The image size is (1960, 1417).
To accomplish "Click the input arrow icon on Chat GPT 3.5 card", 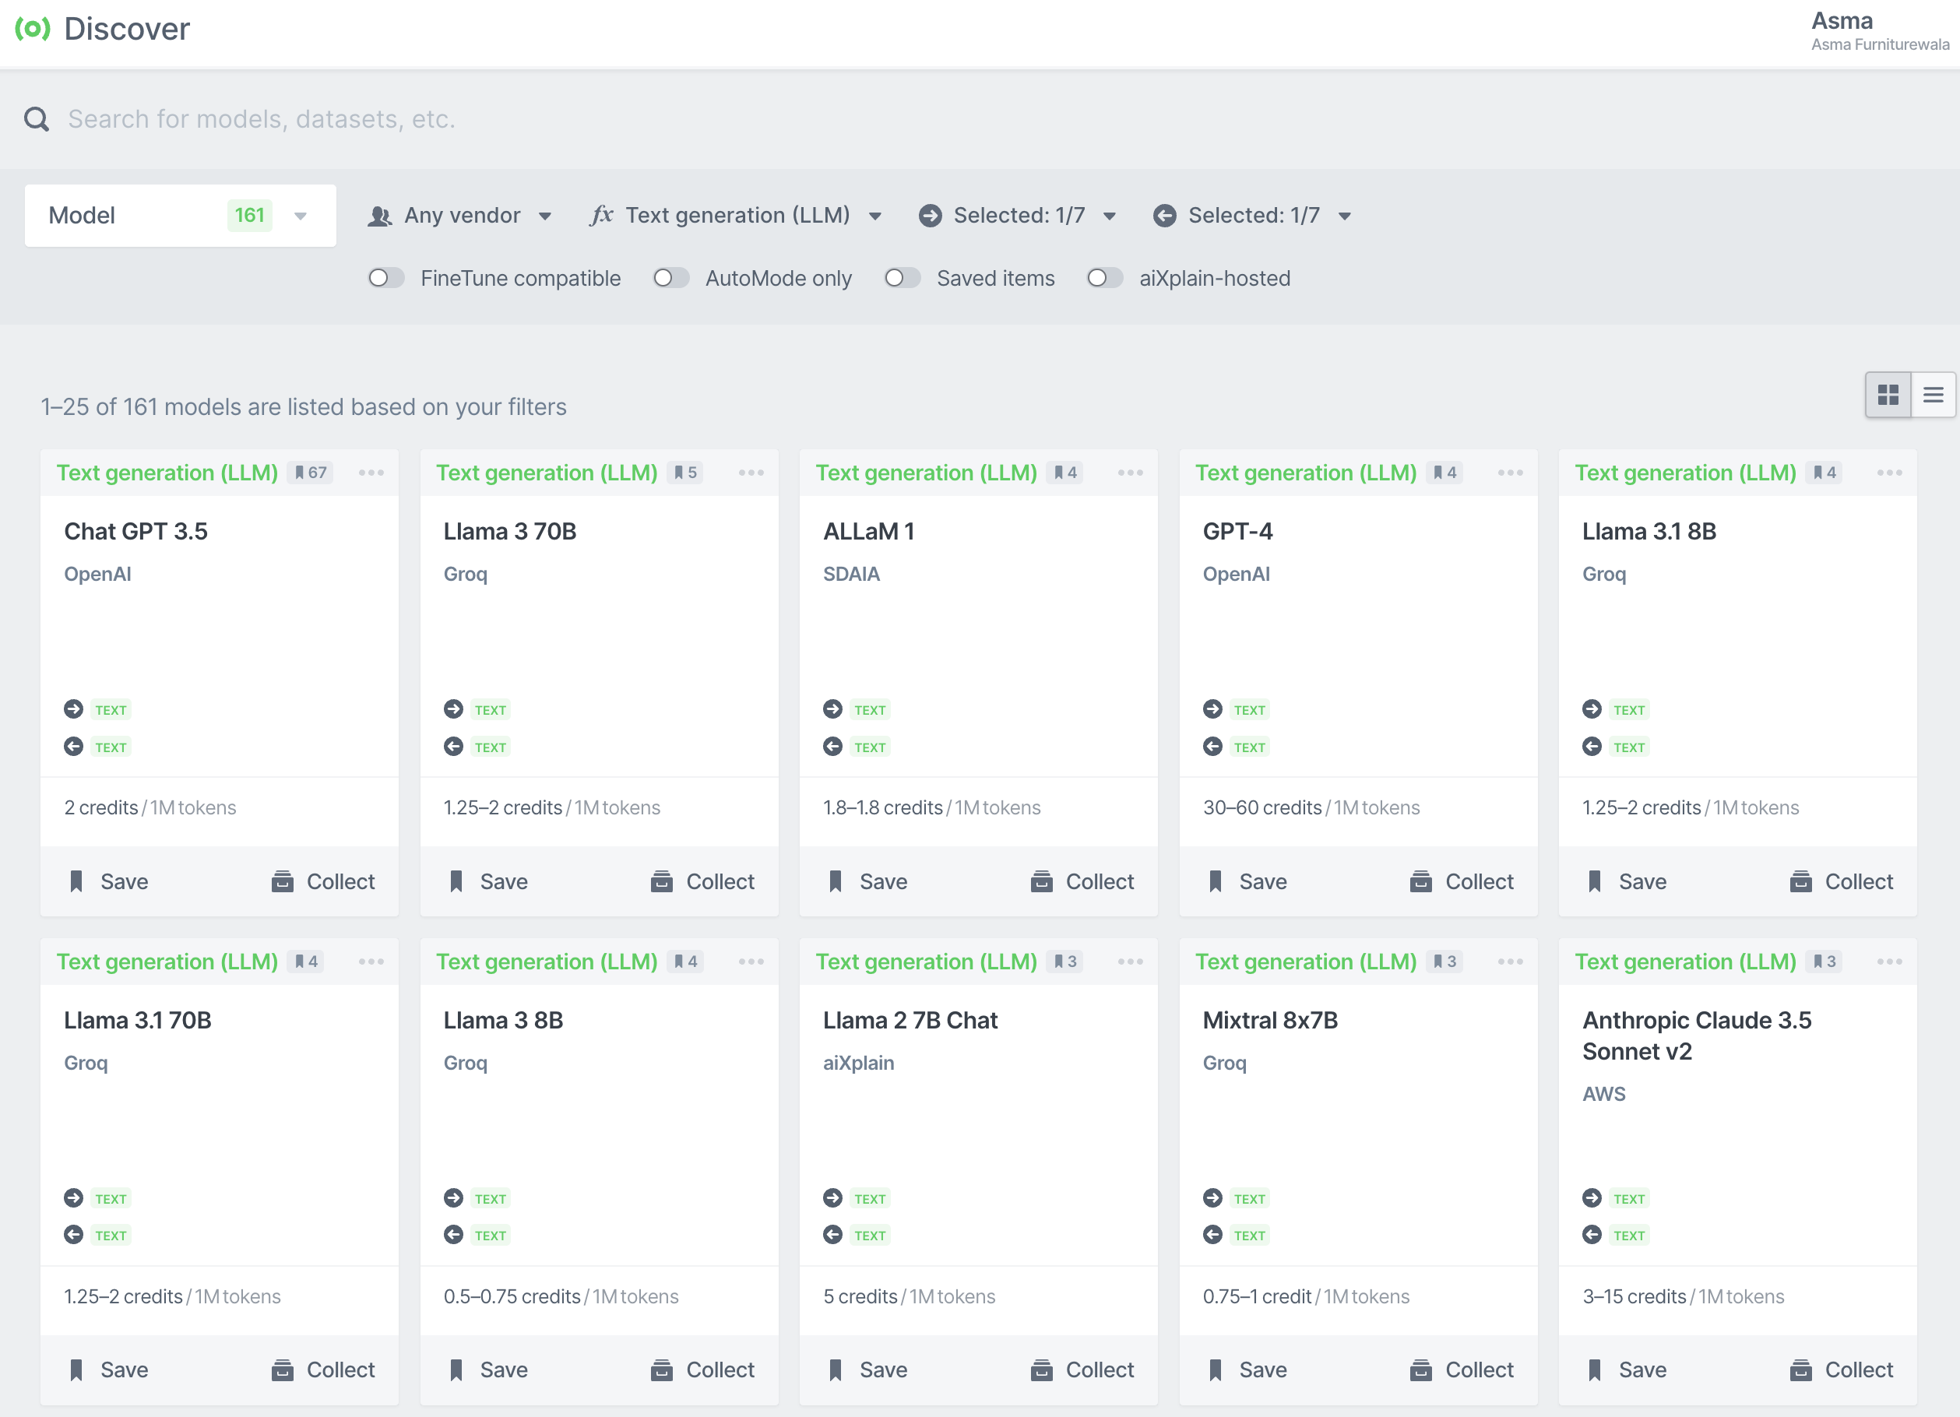I will [73, 709].
